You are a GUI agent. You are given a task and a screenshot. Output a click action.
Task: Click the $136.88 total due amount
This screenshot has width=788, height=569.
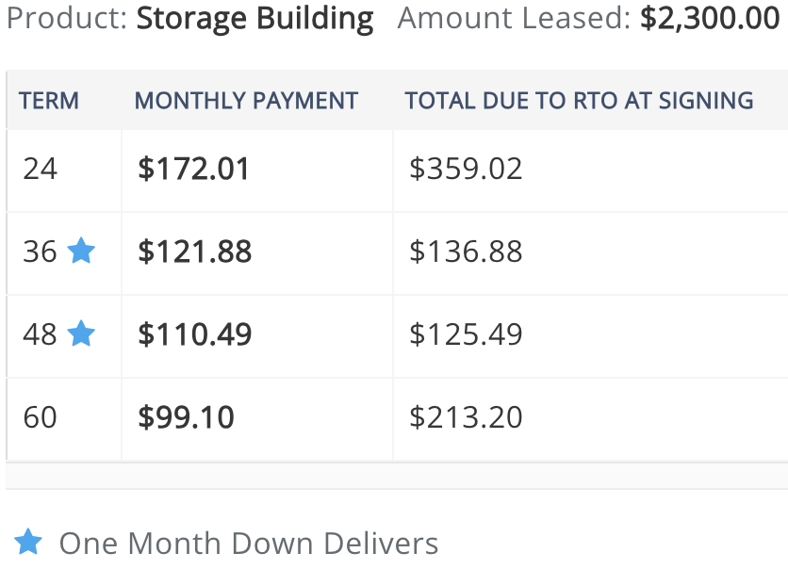(x=466, y=252)
